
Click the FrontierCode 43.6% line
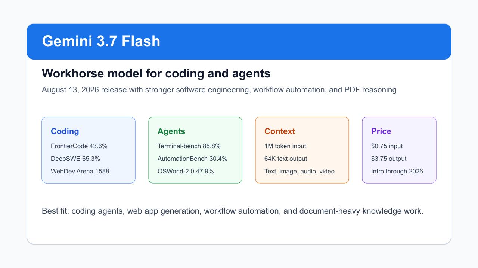point(79,146)
